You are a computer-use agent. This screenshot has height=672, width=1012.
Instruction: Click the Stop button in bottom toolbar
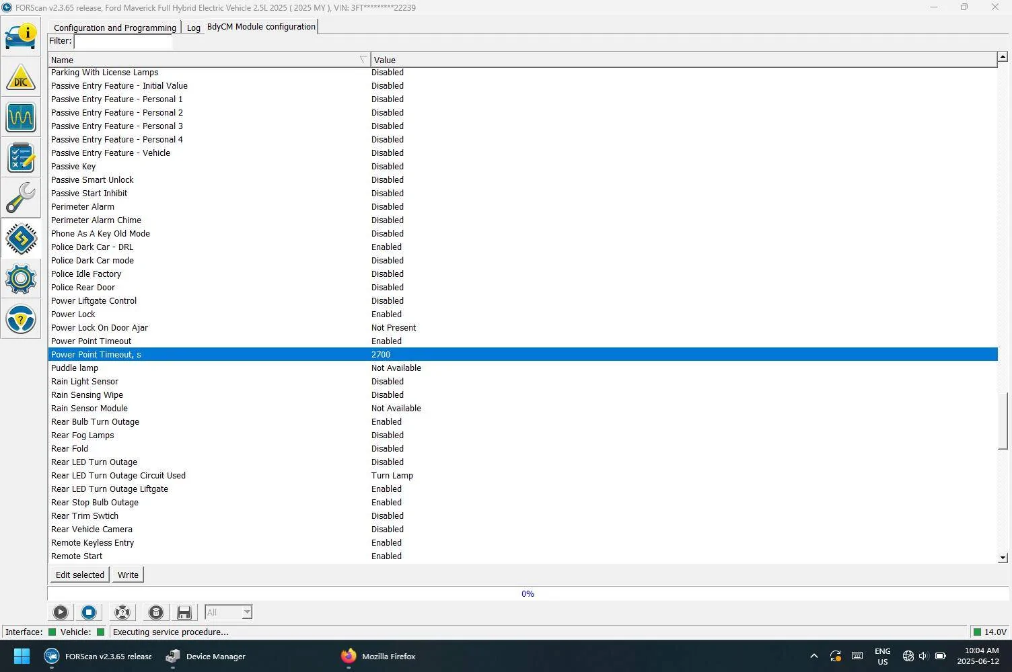(88, 612)
